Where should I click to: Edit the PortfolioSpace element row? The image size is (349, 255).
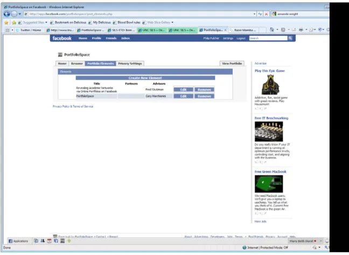[x=184, y=96]
